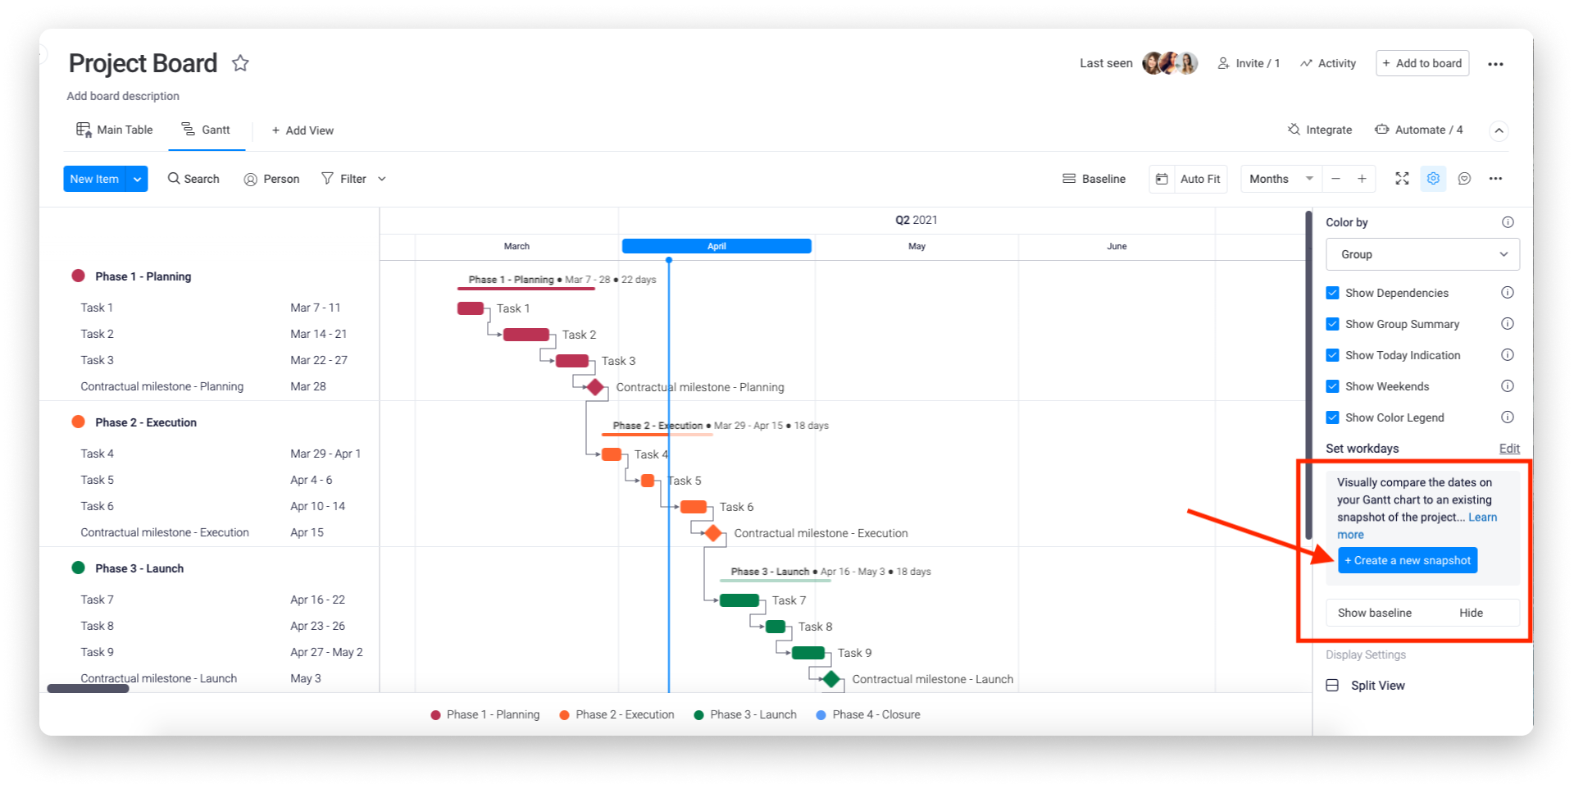The height and width of the screenshot is (789, 1574).
Task: Click New Item button
Action: pos(94,179)
